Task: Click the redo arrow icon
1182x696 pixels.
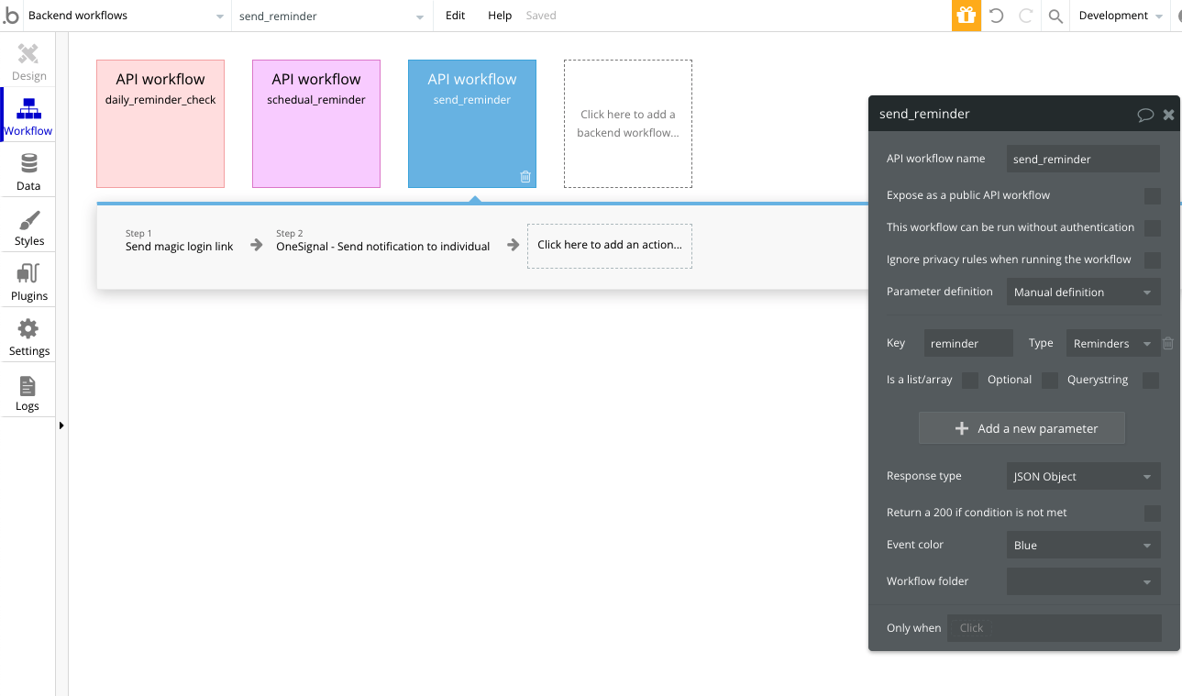Action: tap(1026, 16)
